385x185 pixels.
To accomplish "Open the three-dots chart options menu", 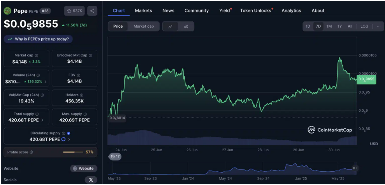I will 379,26.
